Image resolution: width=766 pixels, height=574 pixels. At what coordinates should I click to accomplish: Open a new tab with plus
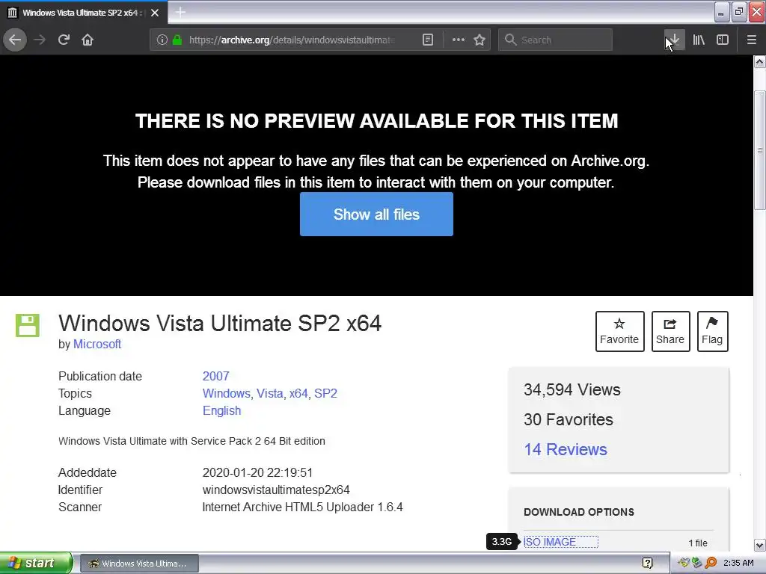coord(180,12)
